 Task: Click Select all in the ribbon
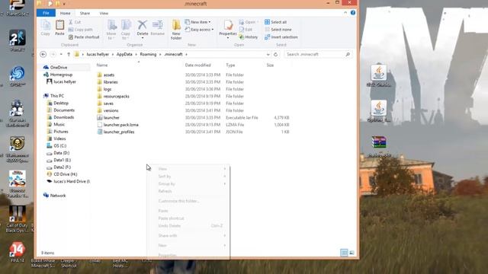point(276,22)
